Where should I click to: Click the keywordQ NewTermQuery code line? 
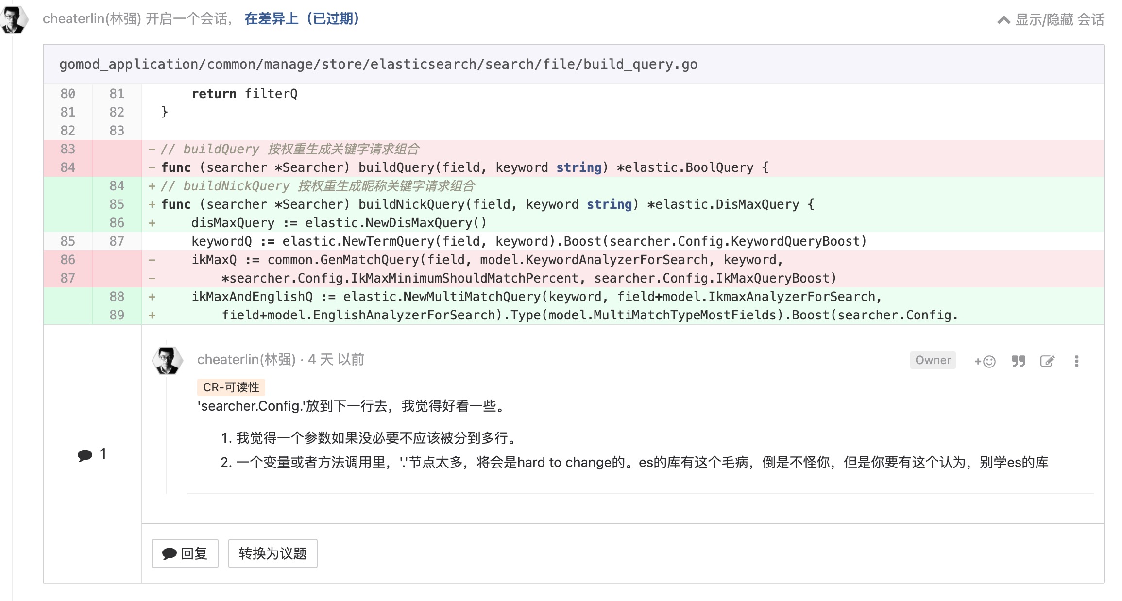(529, 241)
